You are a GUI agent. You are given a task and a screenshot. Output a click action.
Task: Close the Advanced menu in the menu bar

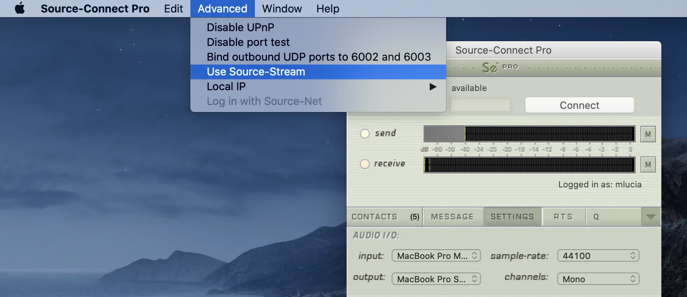(x=222, y=9)
